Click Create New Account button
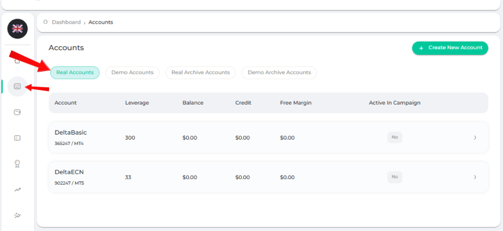Viewport: 503px width, 231px height. coord(450,48)
